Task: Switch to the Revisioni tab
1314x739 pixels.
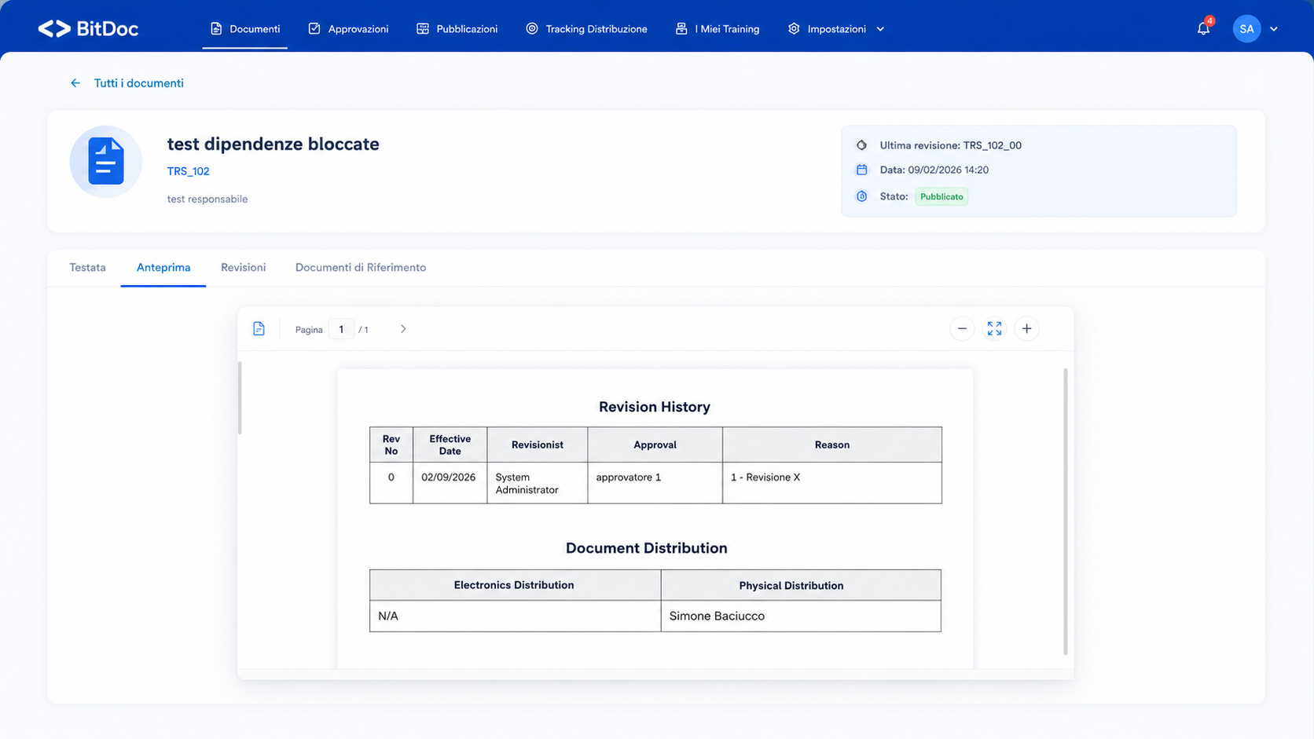Action: coord(243,268)
